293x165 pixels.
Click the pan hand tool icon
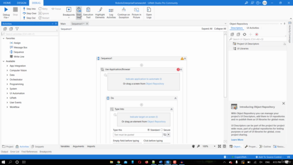click(x=193, y=146)
